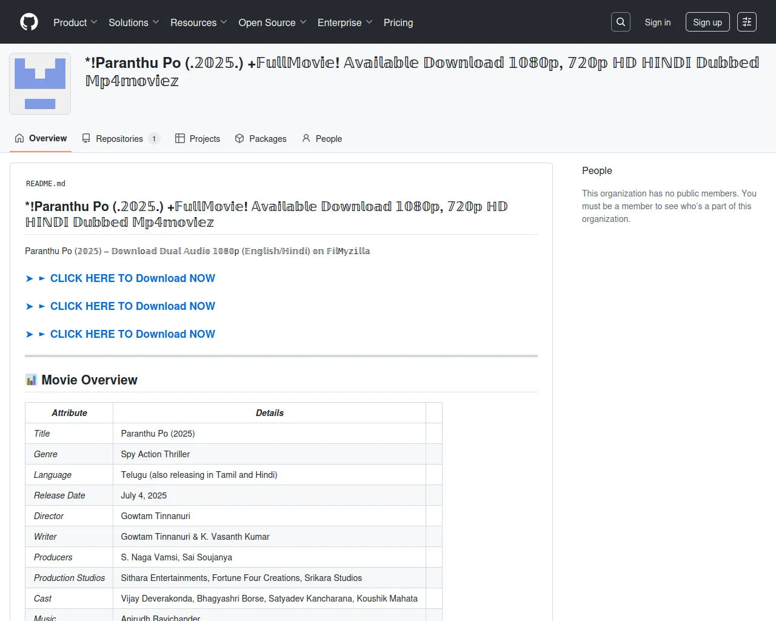The image size is (776, 621).
Task: Click the Release Date attribute cell
Action: coord(69,495)
